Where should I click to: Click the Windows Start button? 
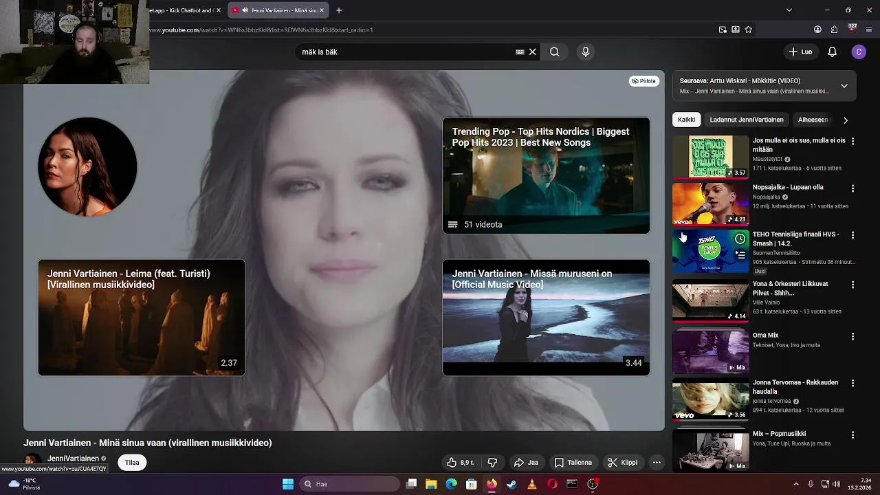pos(288,484)
